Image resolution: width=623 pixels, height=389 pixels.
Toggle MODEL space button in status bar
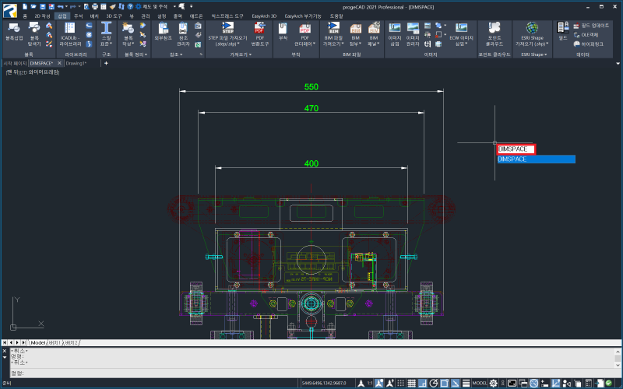click(x=480, y=383)
